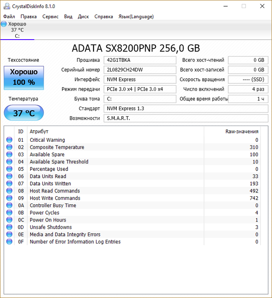Viewport: 272px width, 298px height.
Task: Select the Power Cycles attribute text
Action: [44, 213]
